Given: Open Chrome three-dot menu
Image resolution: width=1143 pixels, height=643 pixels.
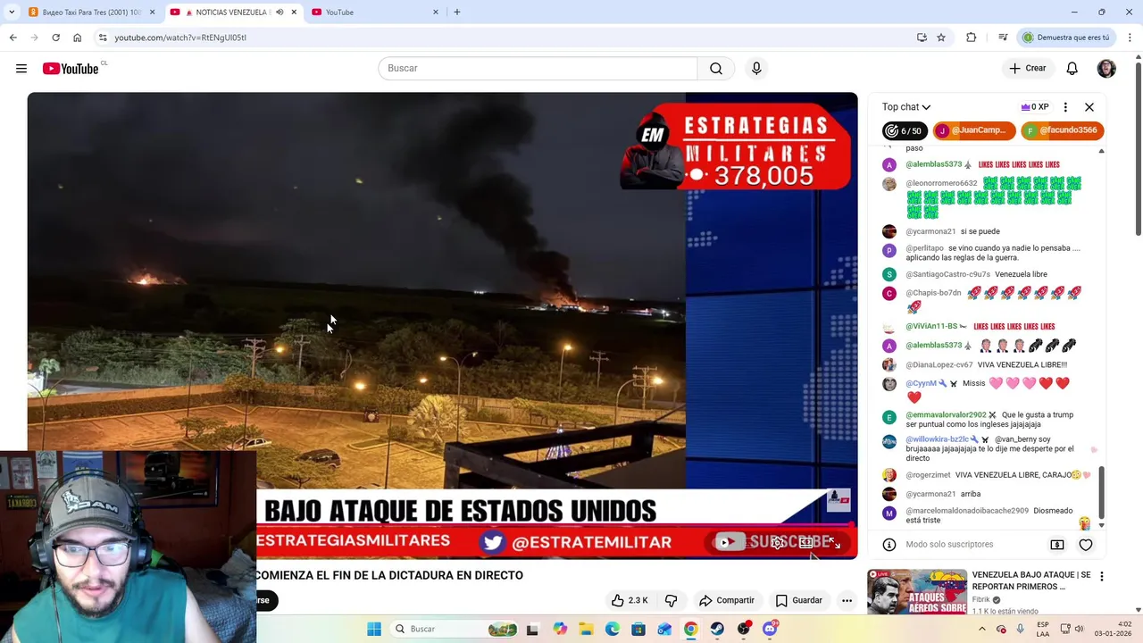Looking at the screenshot, I should point(1130,38).
